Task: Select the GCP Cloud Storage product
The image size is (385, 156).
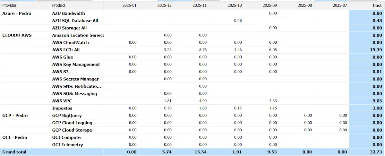Action: pos(72,130)
